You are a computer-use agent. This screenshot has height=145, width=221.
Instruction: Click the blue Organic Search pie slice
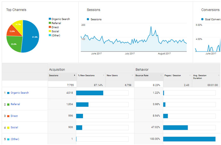[31, 37]
